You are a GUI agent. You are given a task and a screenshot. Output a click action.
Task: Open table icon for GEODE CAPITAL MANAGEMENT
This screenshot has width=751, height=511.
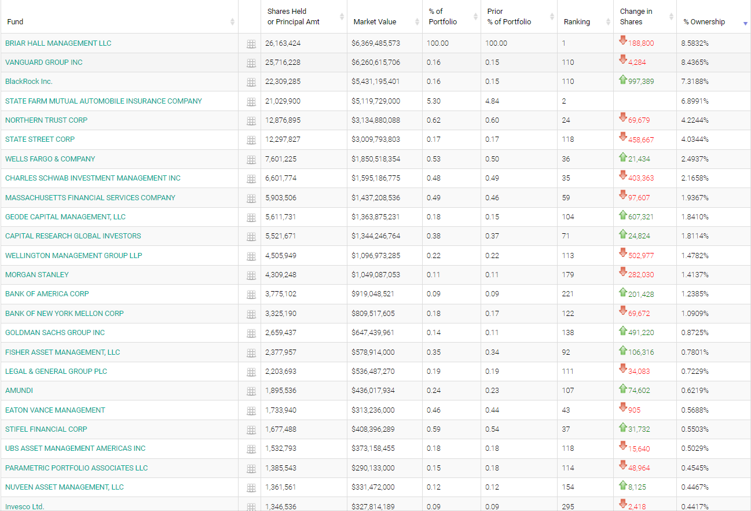pyautogui.click(x=251, y=218)
